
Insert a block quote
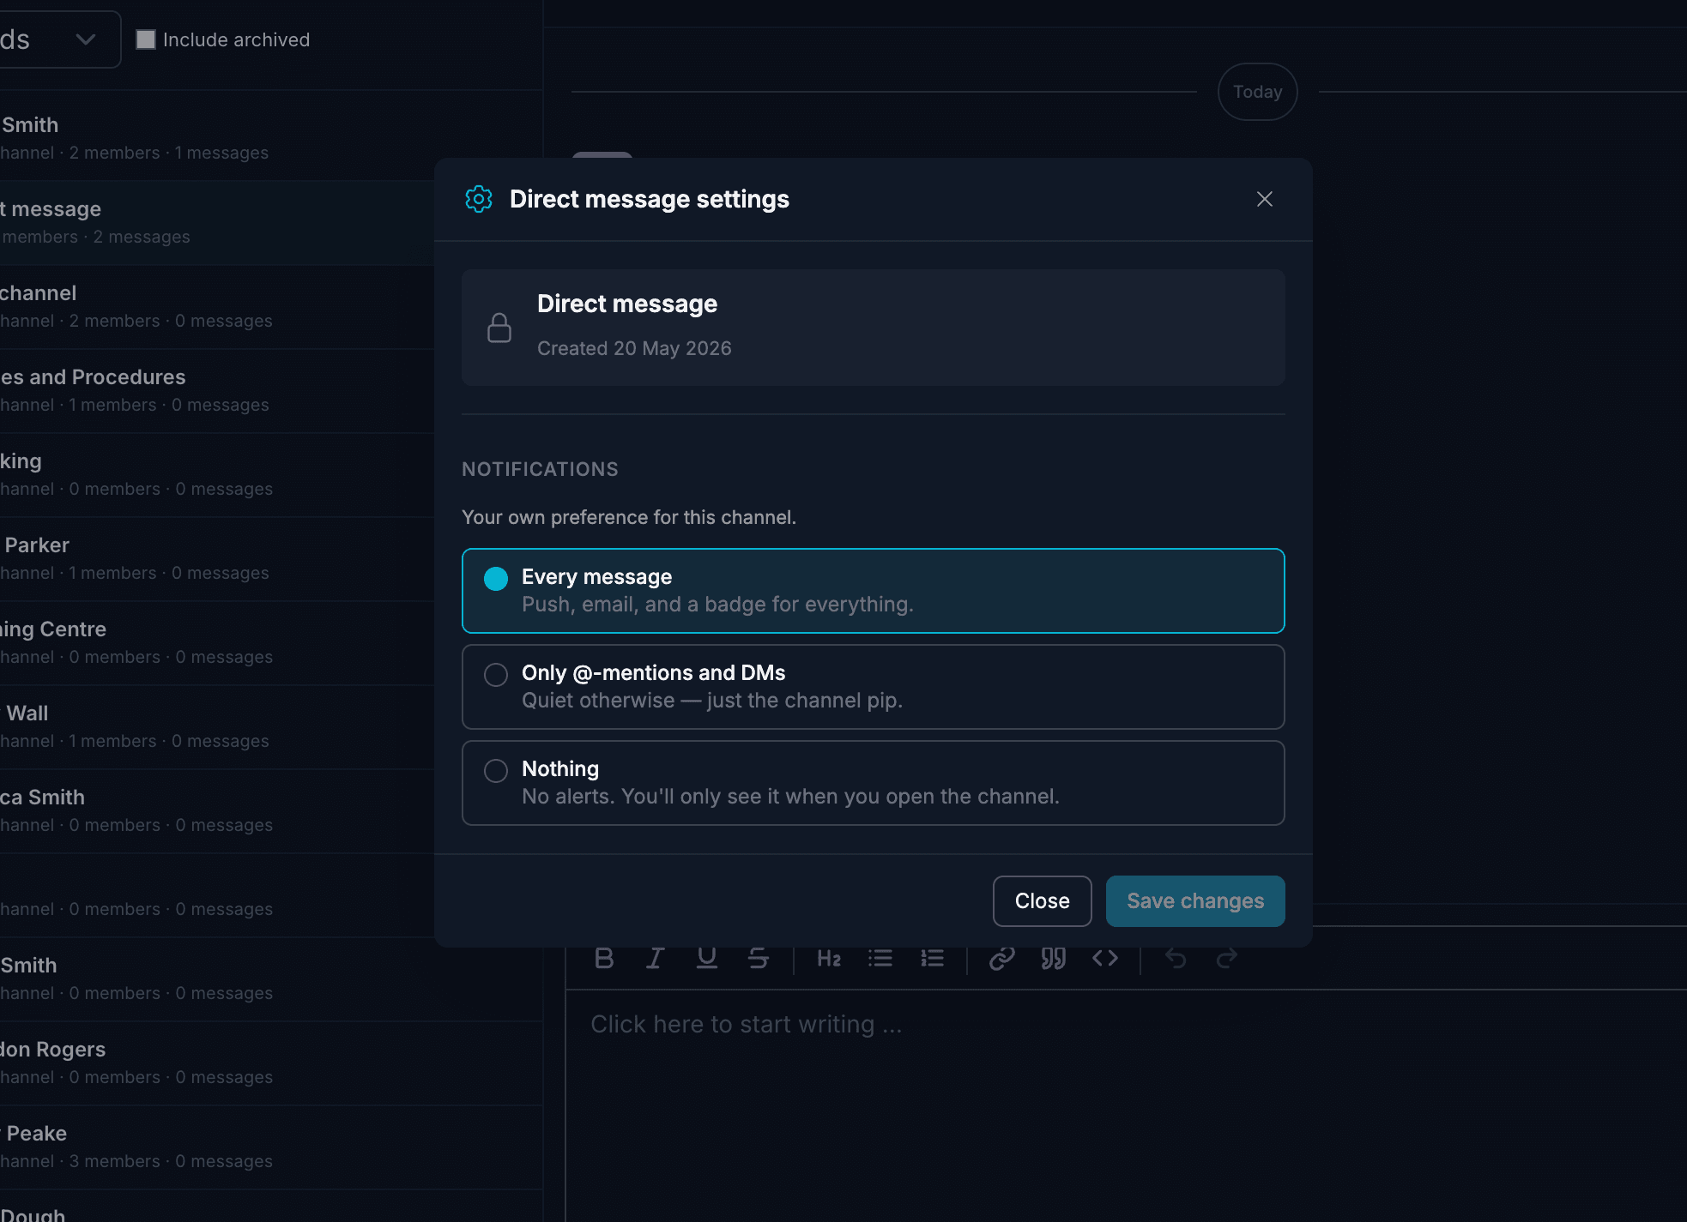click(1054, 958)
